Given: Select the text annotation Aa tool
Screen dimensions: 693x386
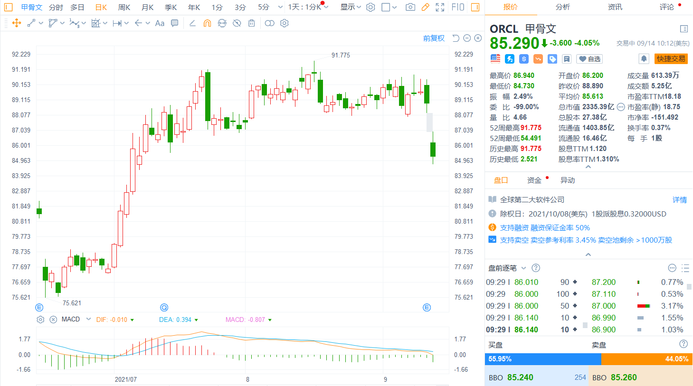Looking at the screenshot, I should pos(160,23).
